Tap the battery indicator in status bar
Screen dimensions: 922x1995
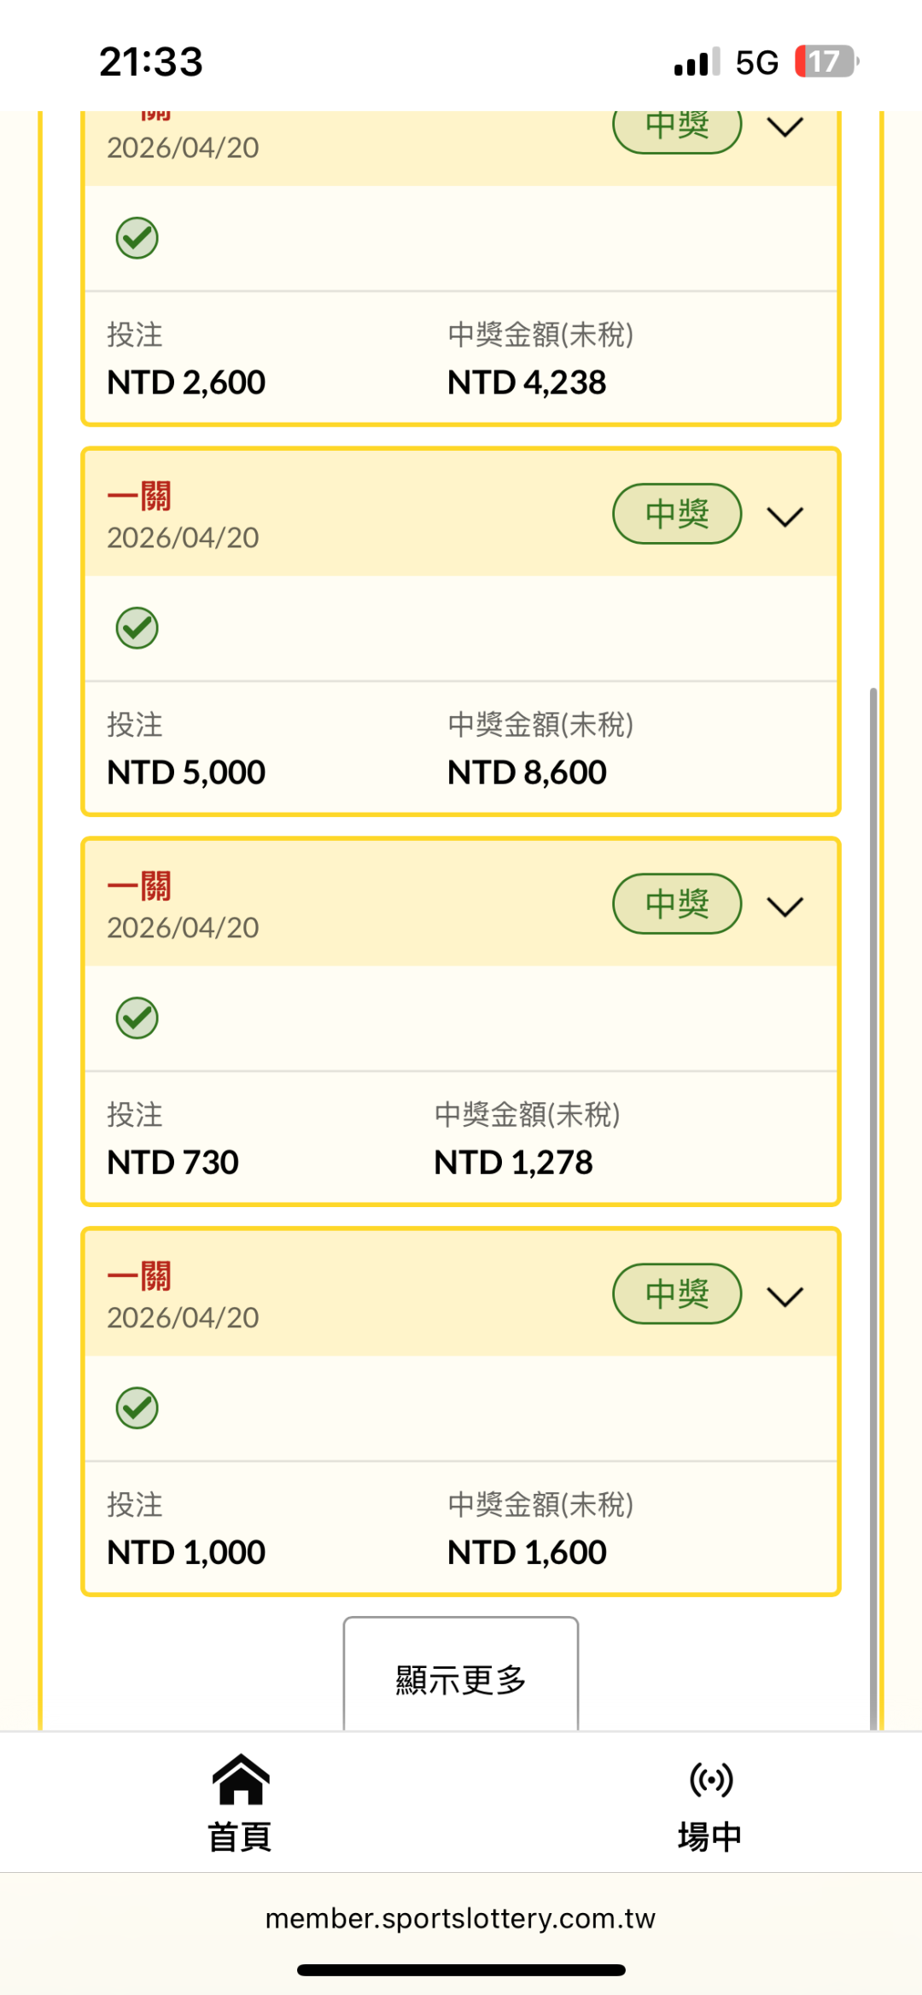826,61
